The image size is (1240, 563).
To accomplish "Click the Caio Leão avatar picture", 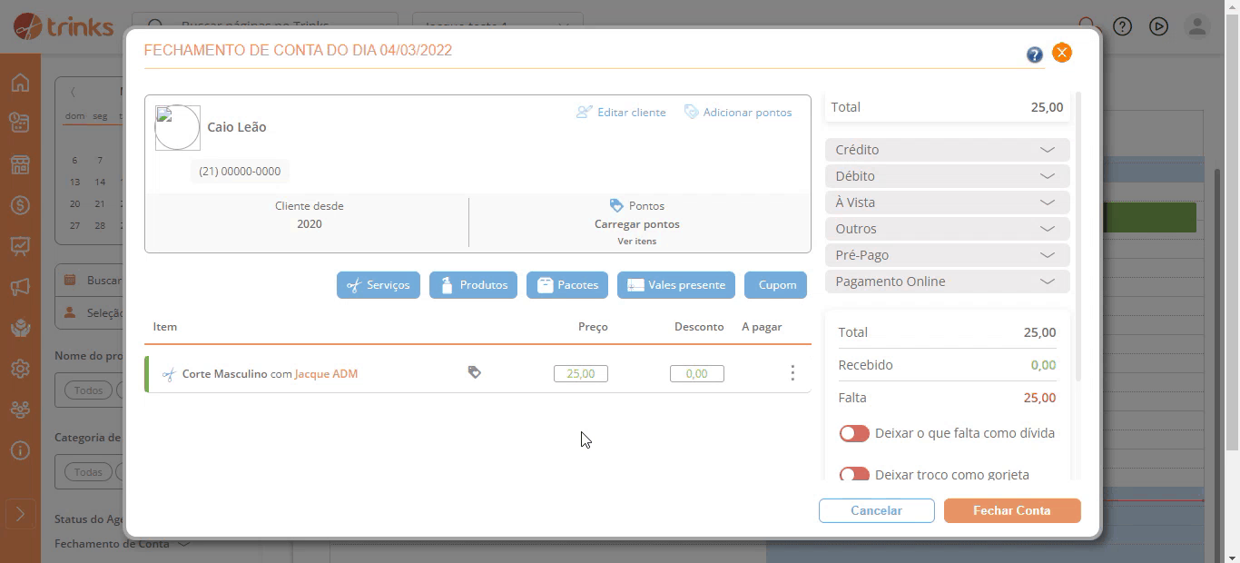I will tap(178, 127).
